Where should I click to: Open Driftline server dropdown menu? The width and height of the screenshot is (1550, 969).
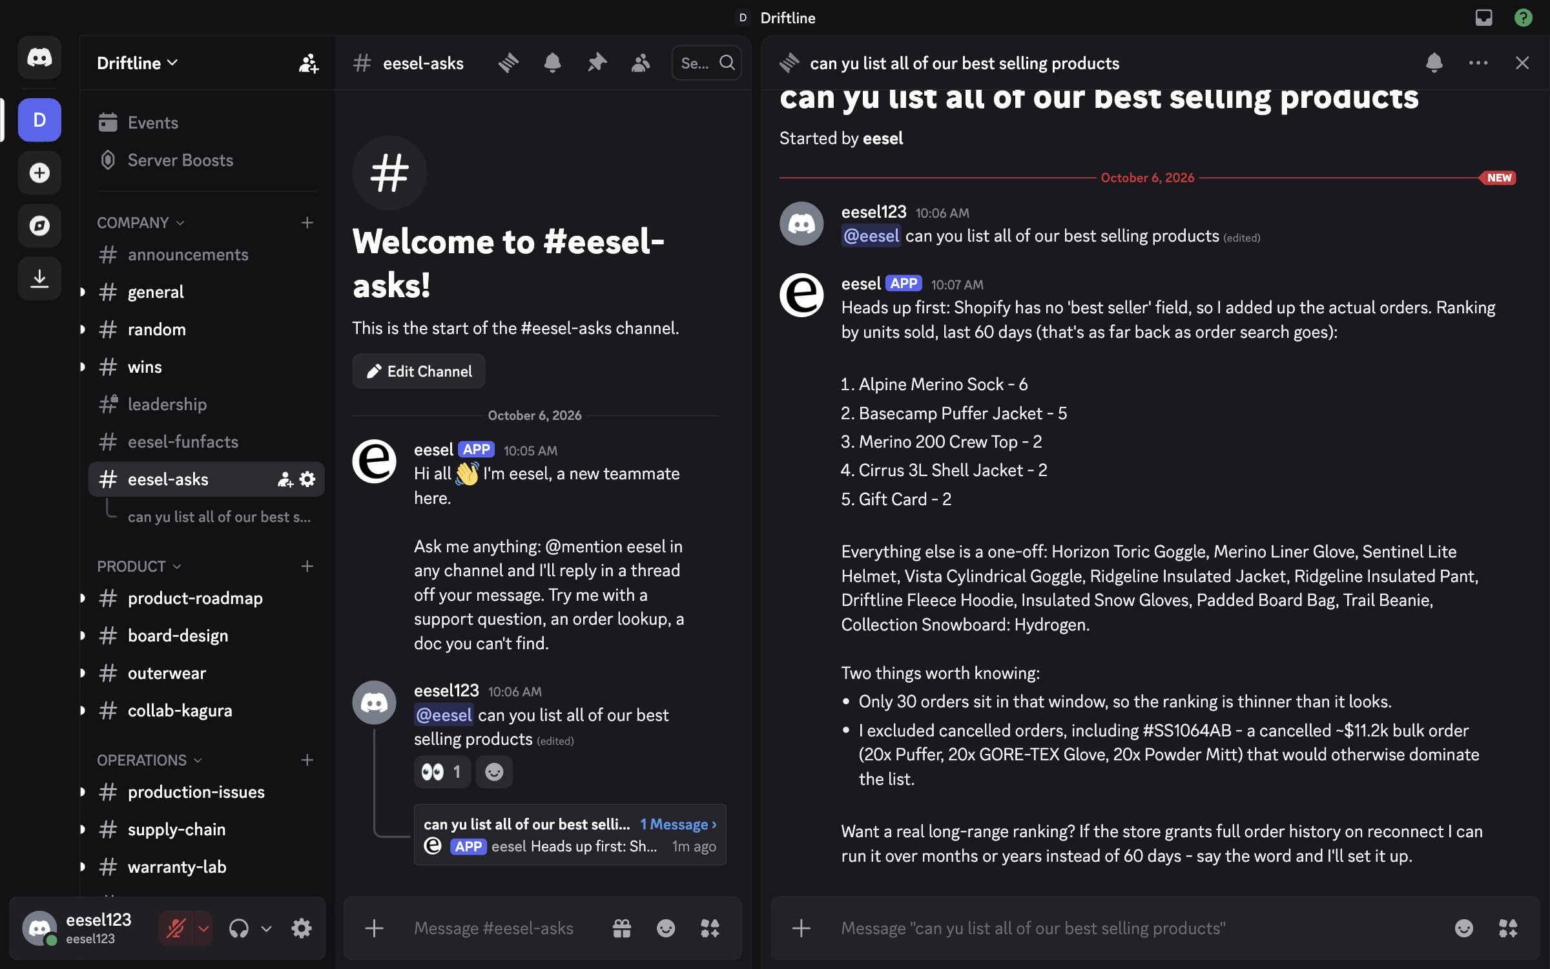pyautogui.click(x=138, y=63)
